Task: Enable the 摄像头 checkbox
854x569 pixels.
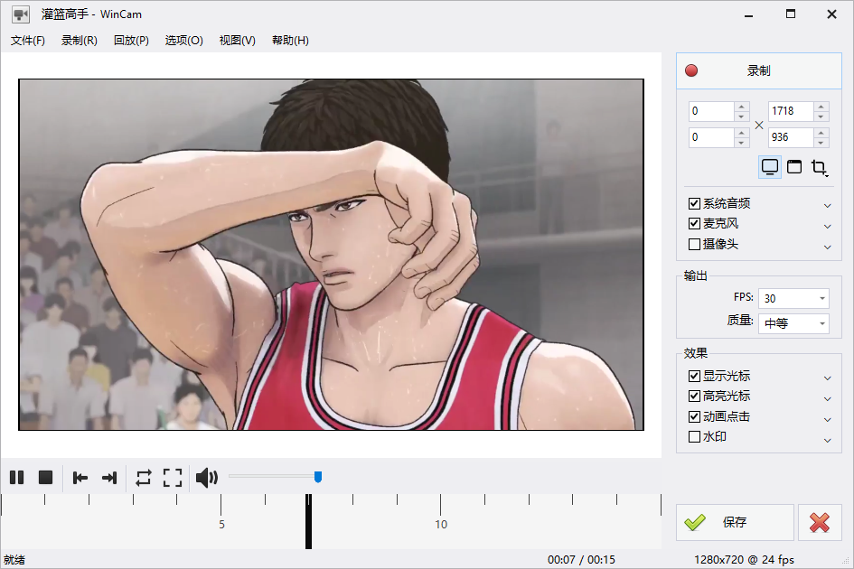Action: tap(694, 245)
